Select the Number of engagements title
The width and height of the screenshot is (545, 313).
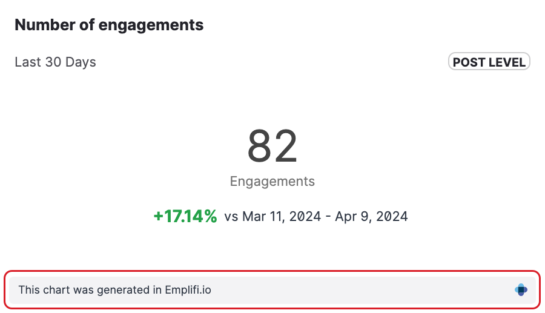click(x=109, y=25)
